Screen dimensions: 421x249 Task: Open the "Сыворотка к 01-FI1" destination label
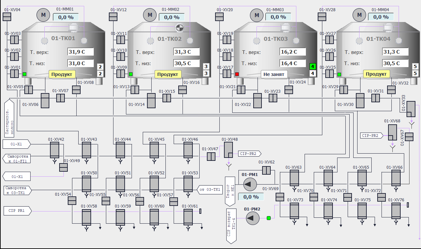pos(17,159)
